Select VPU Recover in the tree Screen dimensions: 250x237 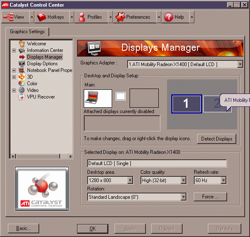(x=41, y=97)
